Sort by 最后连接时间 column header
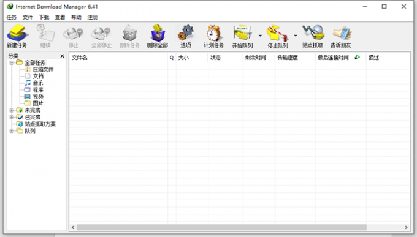 click(x=341, y=58)
